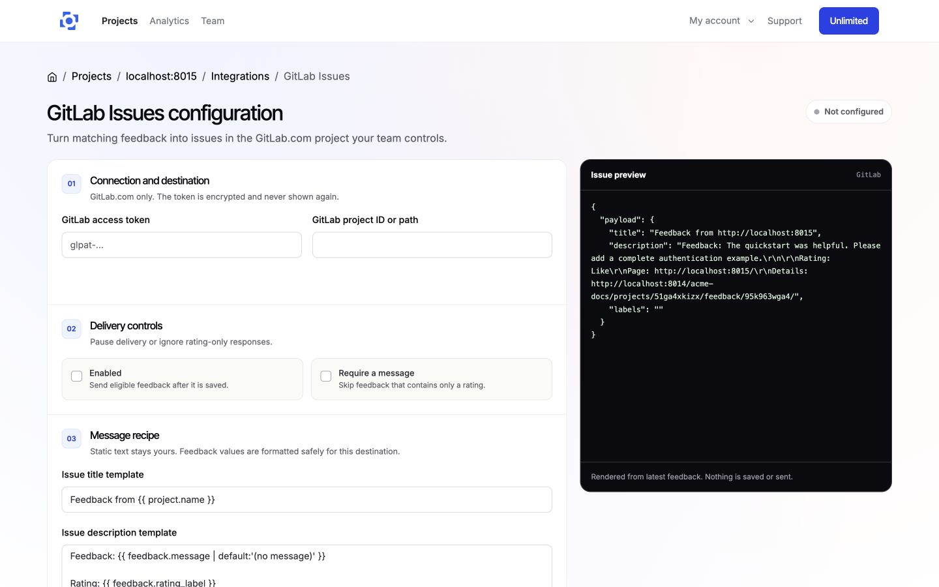The width and height of the screenshot is (939, 587).
Task: Click the GitLab Issues breadcrumb text
Action: (x=316, y=76)
